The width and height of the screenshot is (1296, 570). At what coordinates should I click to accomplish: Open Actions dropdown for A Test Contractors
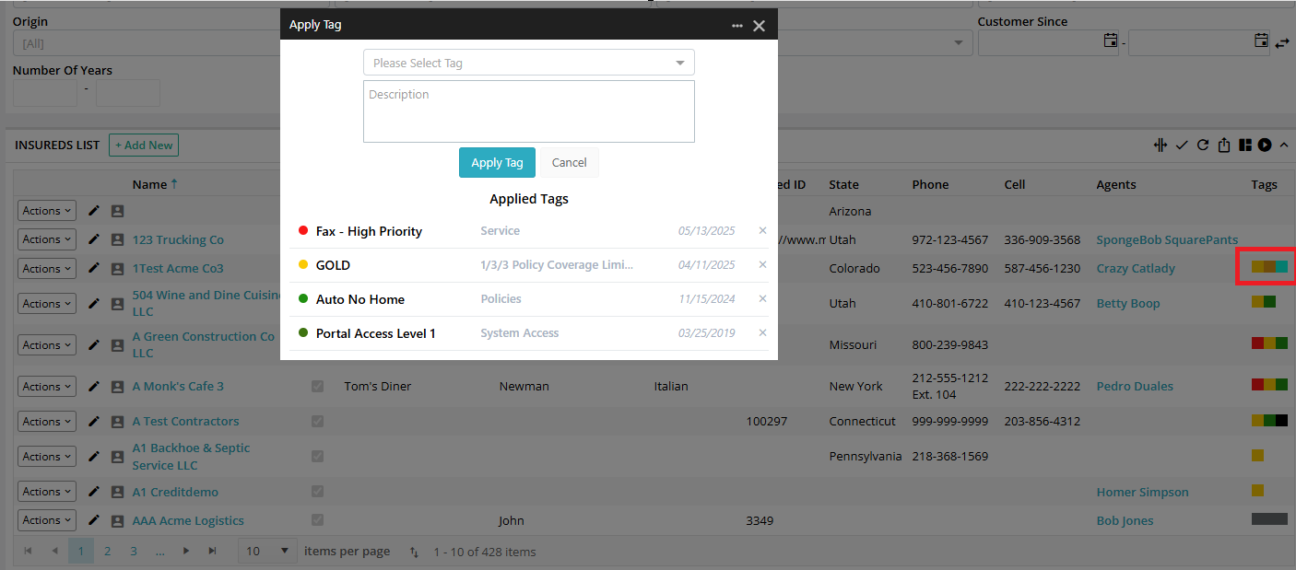click(x=47, y=421)
